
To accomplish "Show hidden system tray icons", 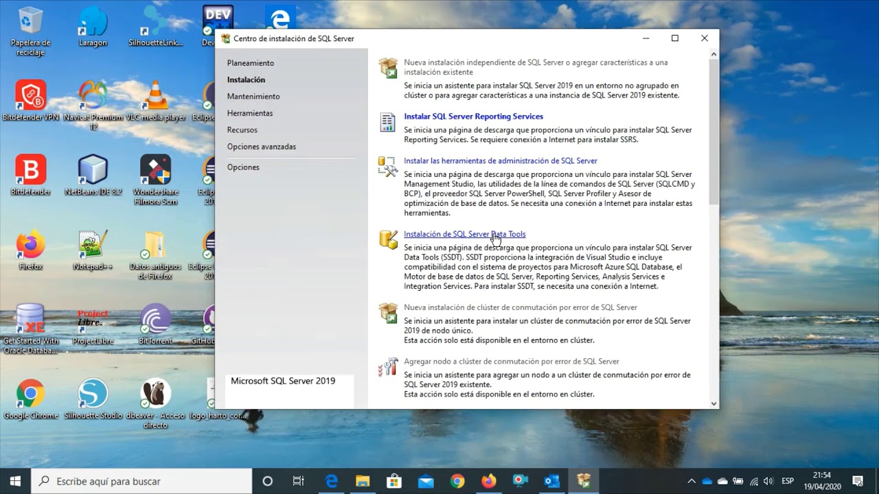I will [692, 481].
